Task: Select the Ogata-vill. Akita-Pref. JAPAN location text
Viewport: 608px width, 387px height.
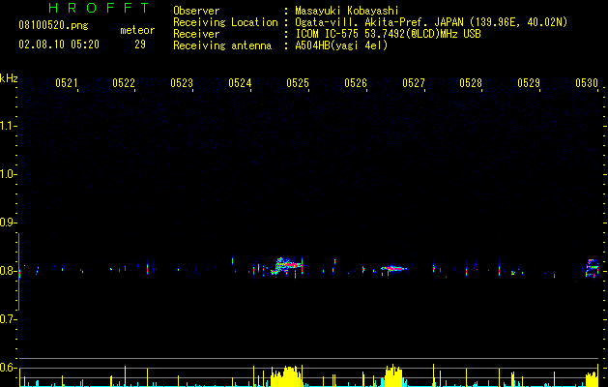Action: (x=431, y=22)
